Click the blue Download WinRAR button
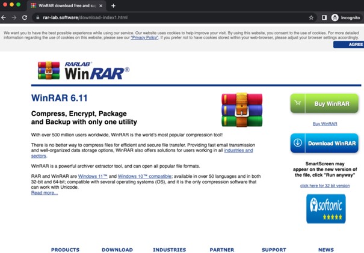This screenshot has height=253, width=364. pos(324,143)
